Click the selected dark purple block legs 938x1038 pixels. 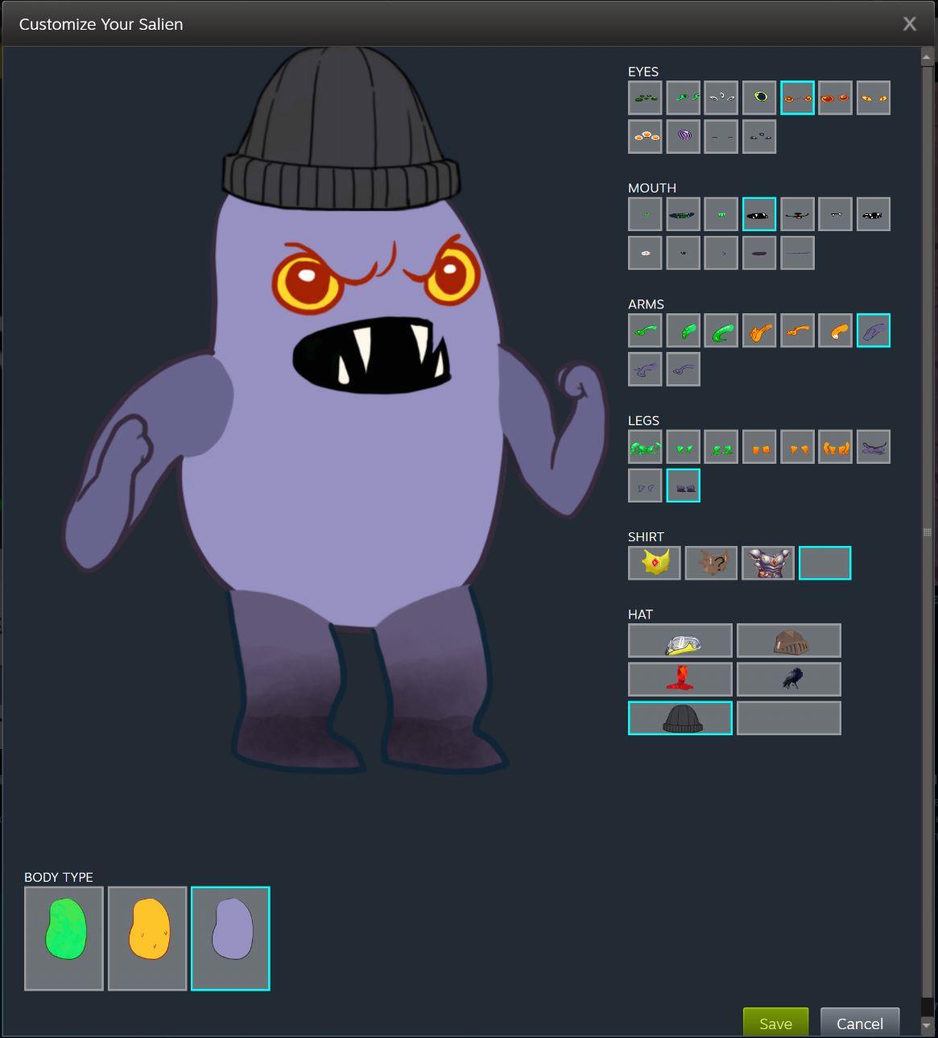pos(683,486)
